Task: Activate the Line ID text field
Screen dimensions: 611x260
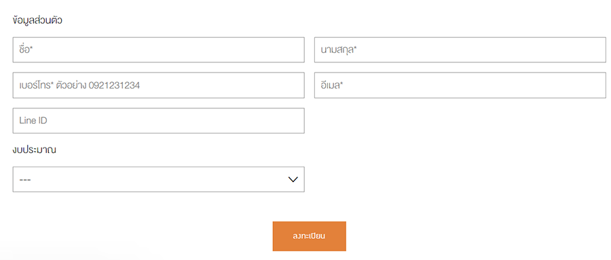Action: [x=159, y=121]
